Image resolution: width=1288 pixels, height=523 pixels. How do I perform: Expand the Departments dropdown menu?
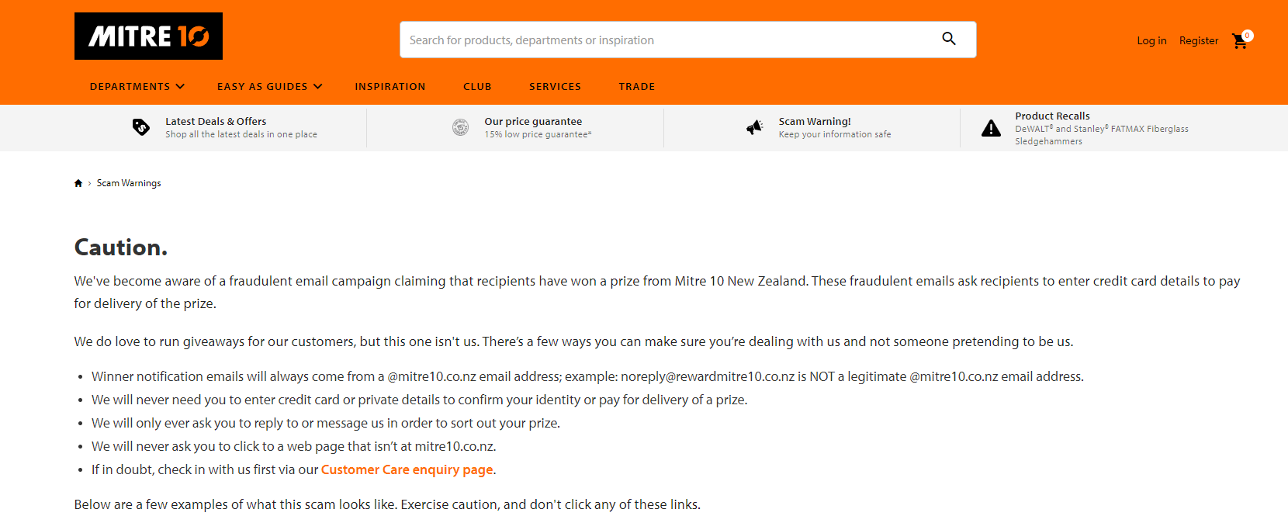(137, 87)
